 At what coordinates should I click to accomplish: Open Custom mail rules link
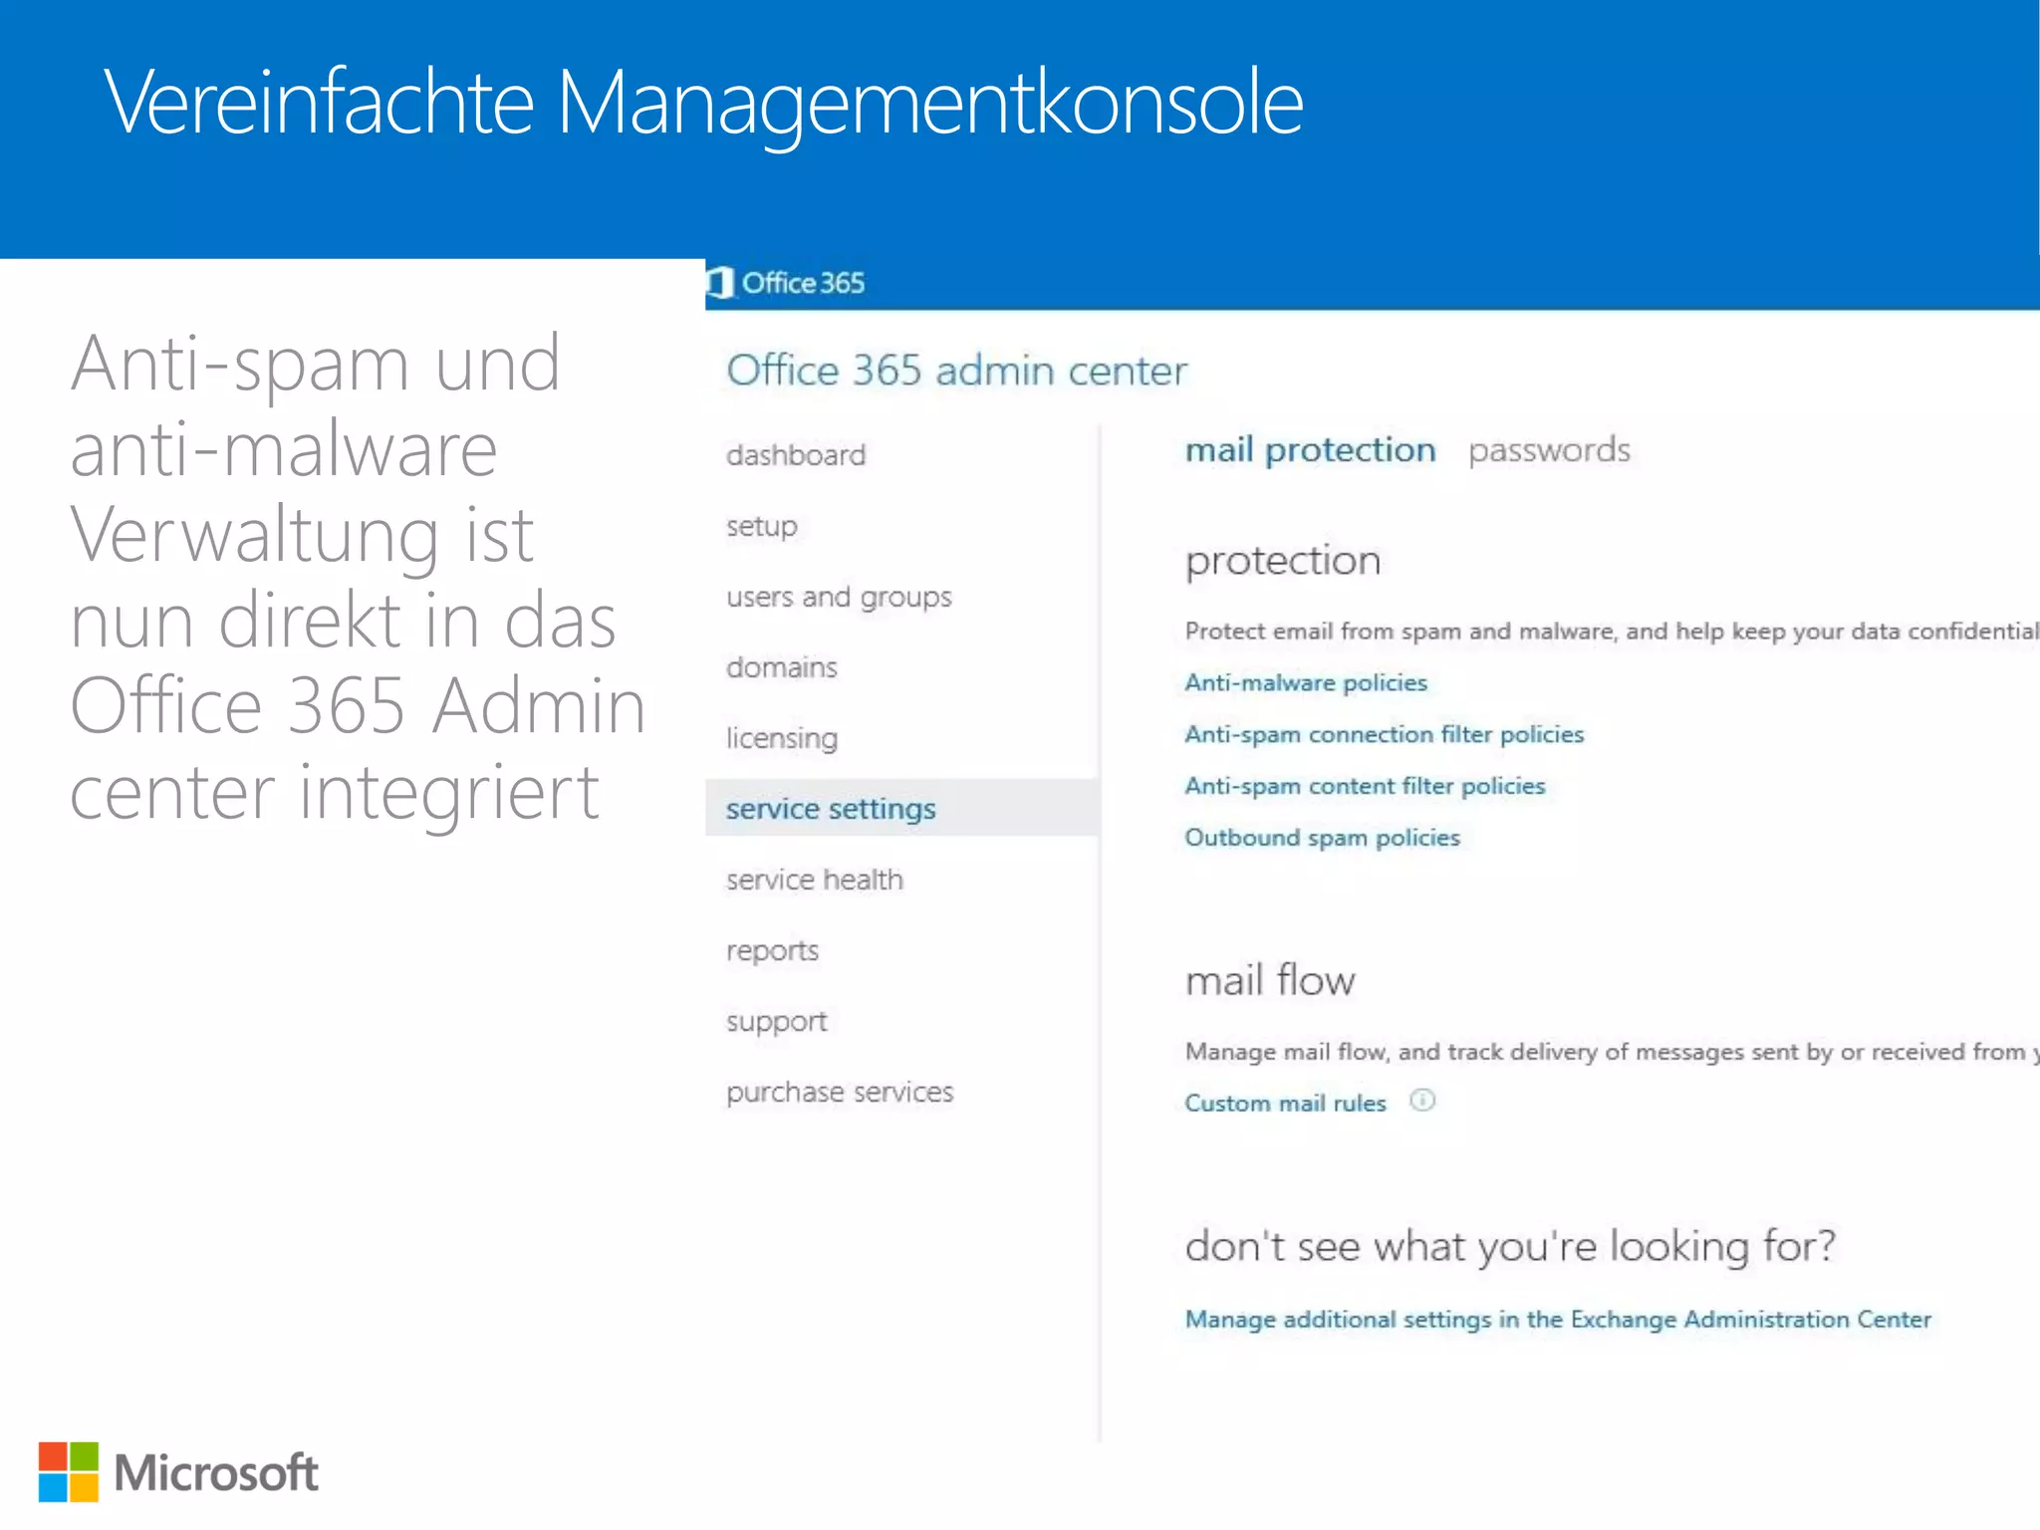[x=1285, y=1103]
